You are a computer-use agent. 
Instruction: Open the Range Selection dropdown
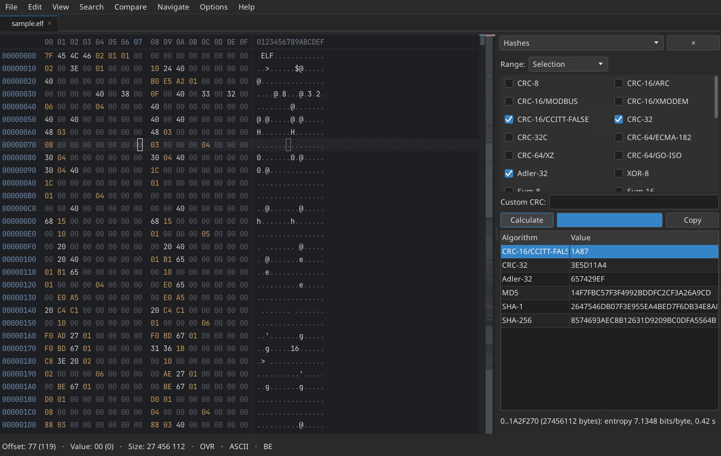tap(568, 64)
